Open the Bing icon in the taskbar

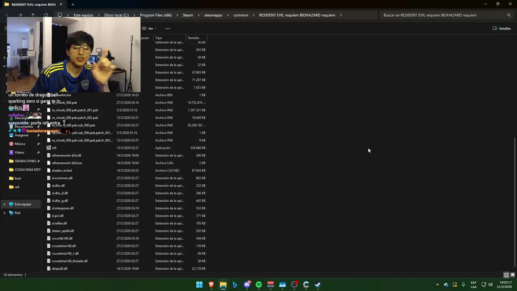235,285
